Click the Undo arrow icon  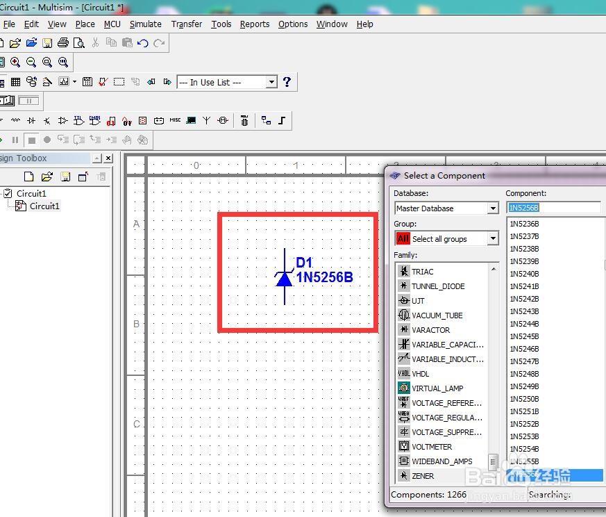[142, 43]
